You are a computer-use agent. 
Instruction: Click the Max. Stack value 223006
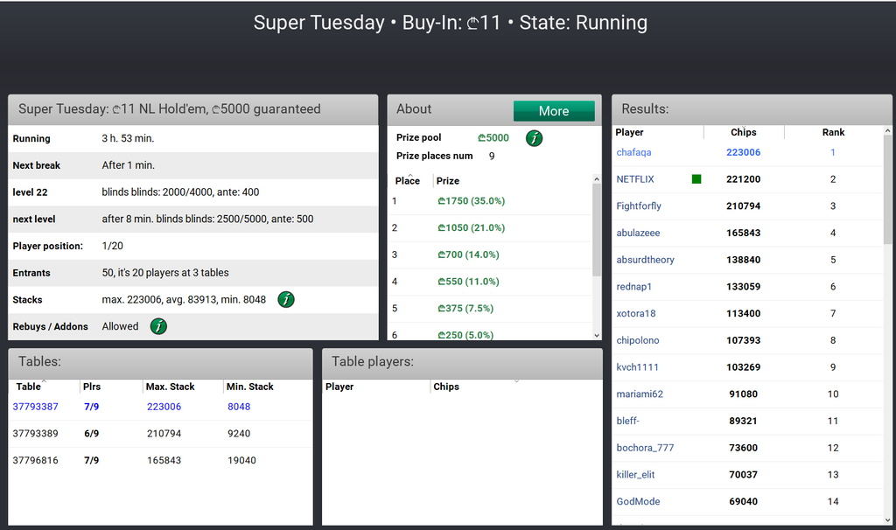point(164,407)
